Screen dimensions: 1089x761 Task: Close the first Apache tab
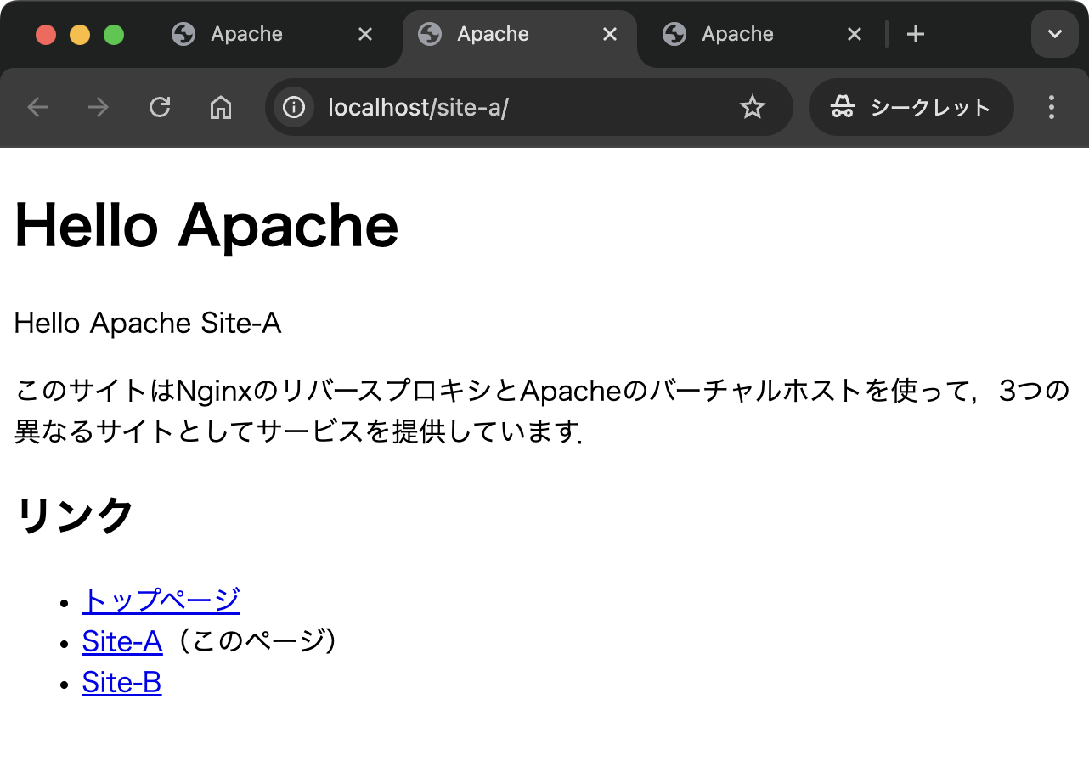[364, 34]
